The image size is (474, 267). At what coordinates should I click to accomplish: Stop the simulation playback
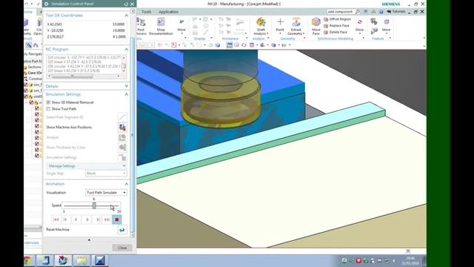[x=117, y=220]
